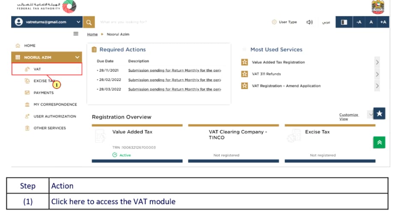The width and height of the screenshot is (398, 220).
Task: Toggle high contrast mode icon
Action: point(344,22)
